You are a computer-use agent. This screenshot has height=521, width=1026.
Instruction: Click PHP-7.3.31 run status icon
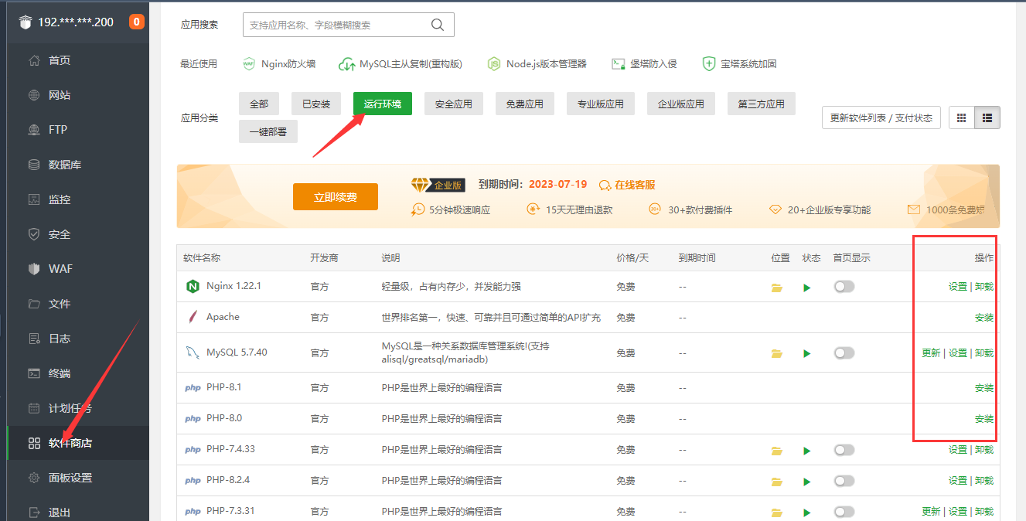coord(807,512)
